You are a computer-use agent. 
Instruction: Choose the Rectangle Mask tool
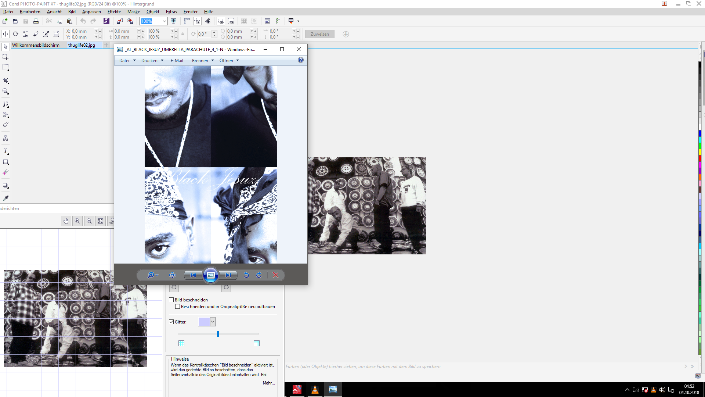(6, 68)
